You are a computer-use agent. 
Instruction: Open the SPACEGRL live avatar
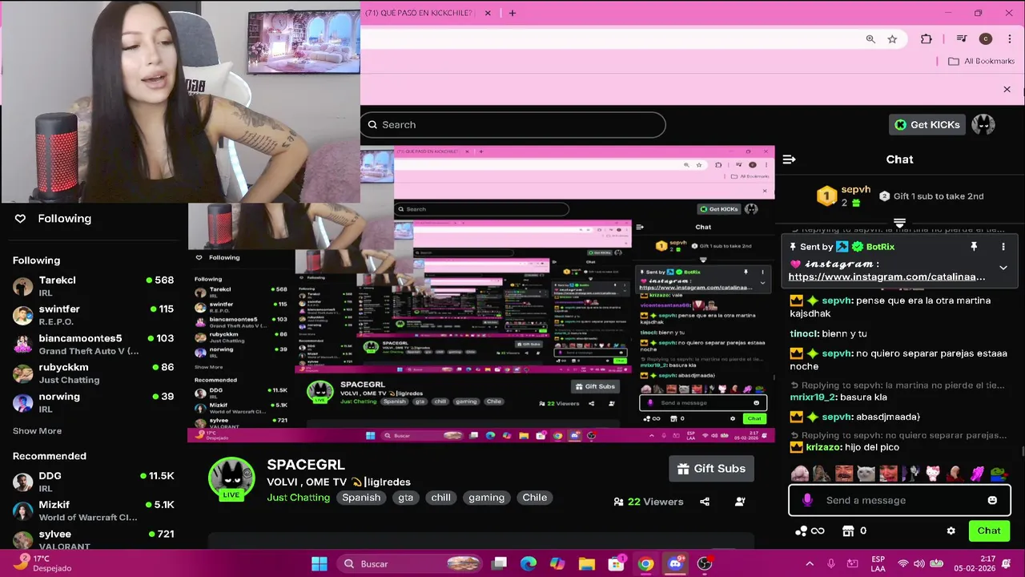(x=231, y=478)
